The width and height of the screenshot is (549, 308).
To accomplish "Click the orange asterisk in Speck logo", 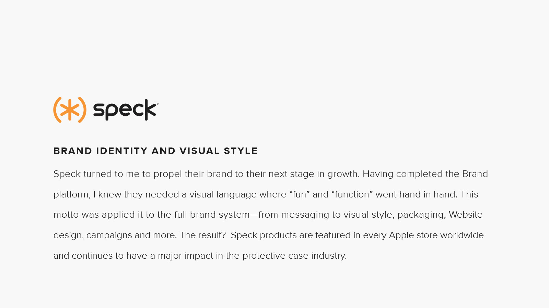I will click(x=70, y=110).
